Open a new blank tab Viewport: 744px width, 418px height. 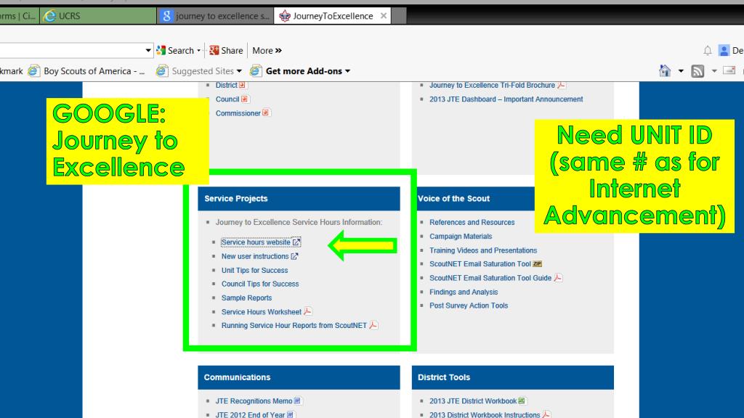[399, 16]
